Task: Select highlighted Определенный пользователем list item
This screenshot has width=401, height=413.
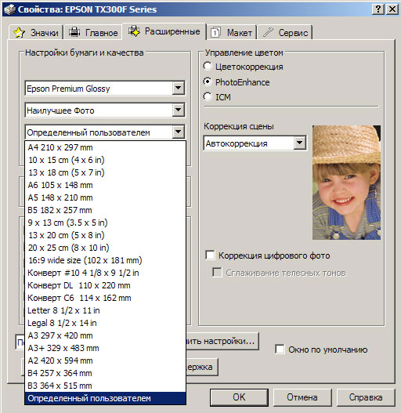Action: point(105,398)
